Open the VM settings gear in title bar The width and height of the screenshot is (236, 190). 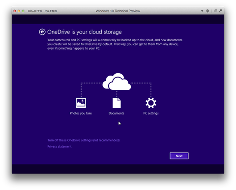pyautogui.click(x=207, y=11)
